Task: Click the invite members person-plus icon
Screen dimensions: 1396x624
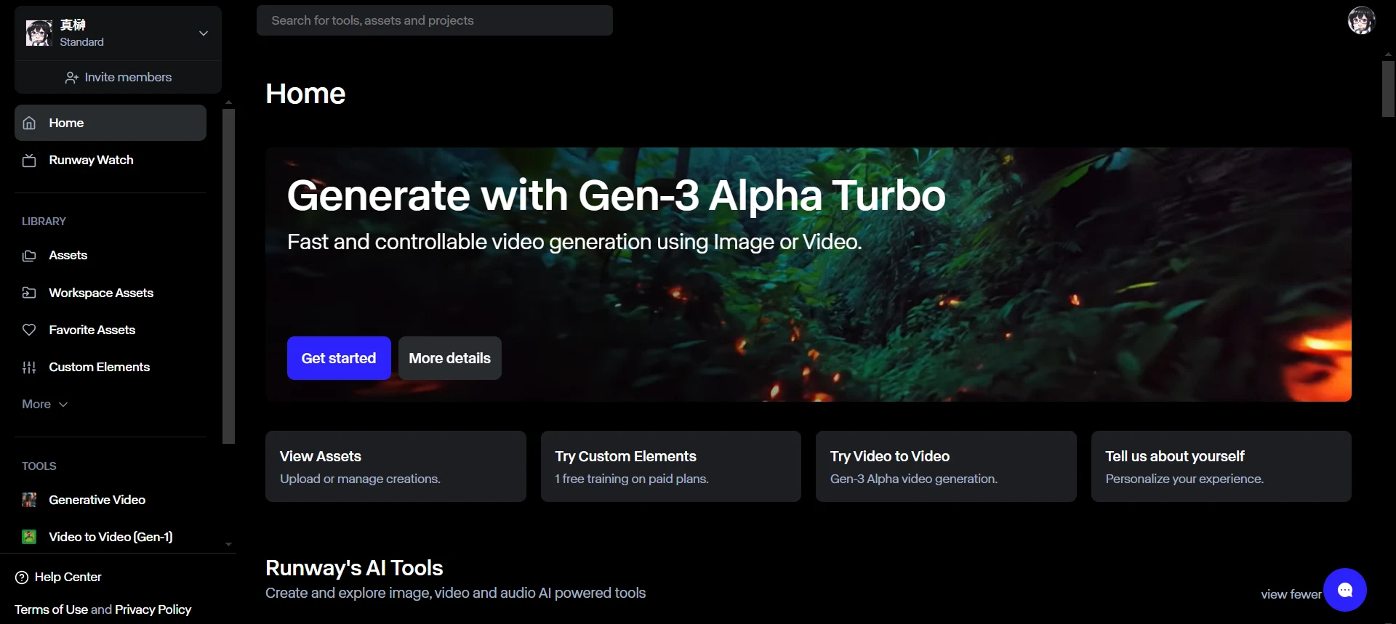Action: coord(71,78)
